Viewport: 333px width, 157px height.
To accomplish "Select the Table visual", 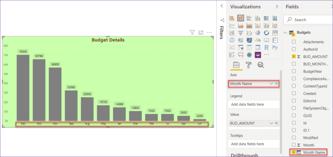I will 249,47.
